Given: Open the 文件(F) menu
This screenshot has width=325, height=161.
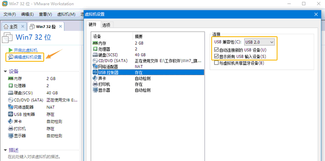Looking at the screenshot, I should point(10,14).
